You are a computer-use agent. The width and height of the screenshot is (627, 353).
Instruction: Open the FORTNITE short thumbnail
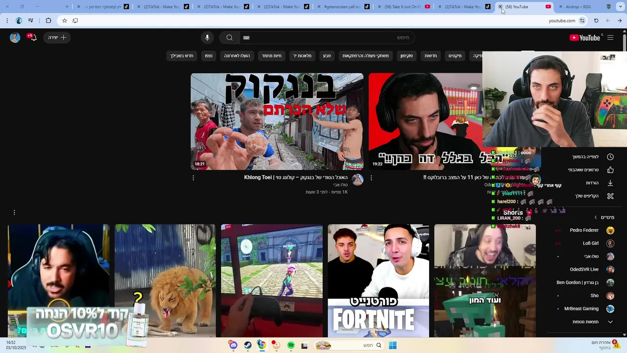(378, 281)
